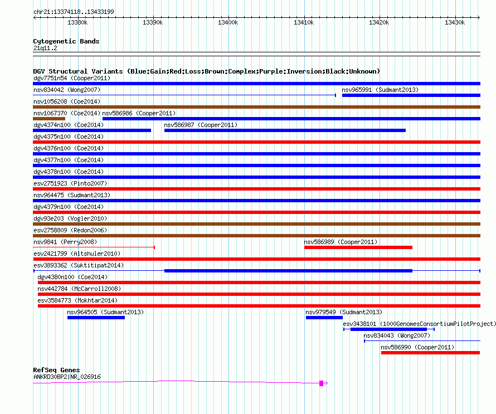Select the thick blue bar under esv3438101
Viewport: 496px width, 414px height.
pyautogui.click(x=388, y=329)
